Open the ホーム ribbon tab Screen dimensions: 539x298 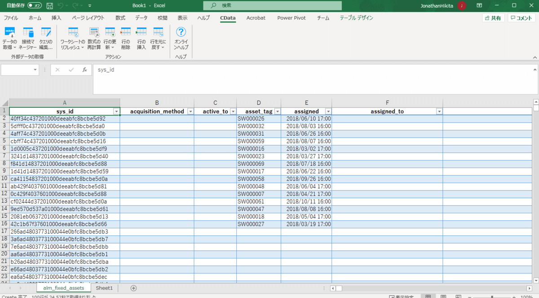[x=35, y=18]
